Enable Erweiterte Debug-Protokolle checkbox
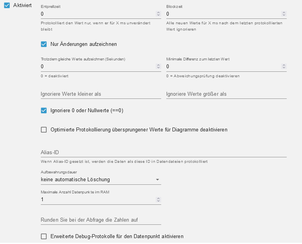The image size is (302, 244). (44, 236)
